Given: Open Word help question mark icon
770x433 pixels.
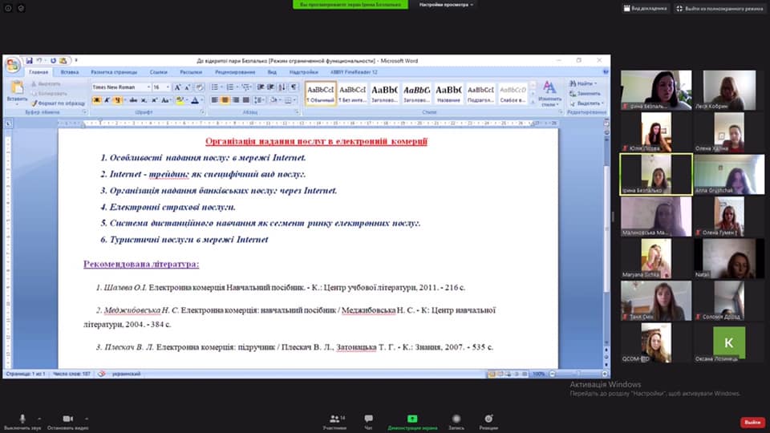Looking at the screenshot, I should [606, 72].
